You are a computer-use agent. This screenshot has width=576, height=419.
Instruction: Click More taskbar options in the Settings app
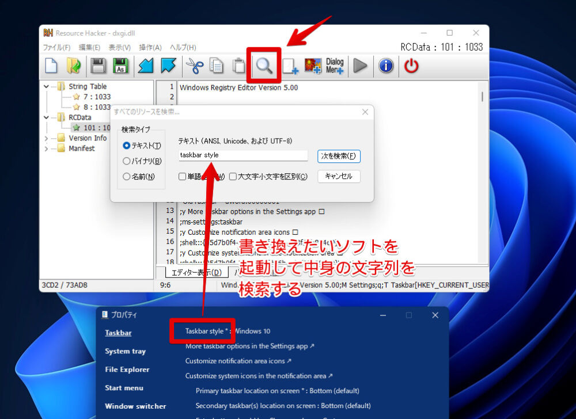250,346
